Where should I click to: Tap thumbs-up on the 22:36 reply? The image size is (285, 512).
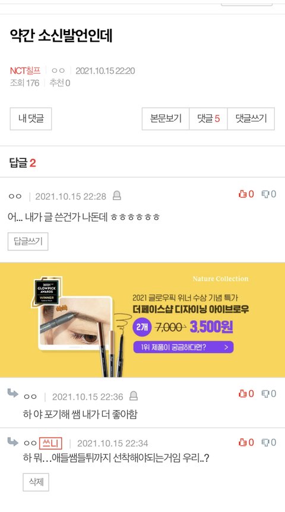click(x=246, y=394)
